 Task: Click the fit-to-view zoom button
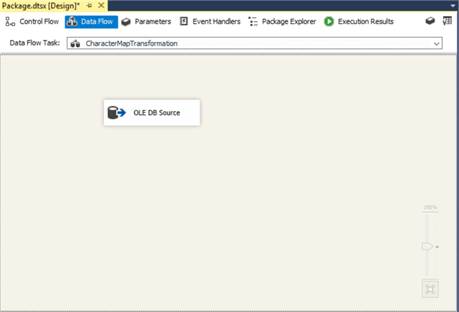click(430, 289)
